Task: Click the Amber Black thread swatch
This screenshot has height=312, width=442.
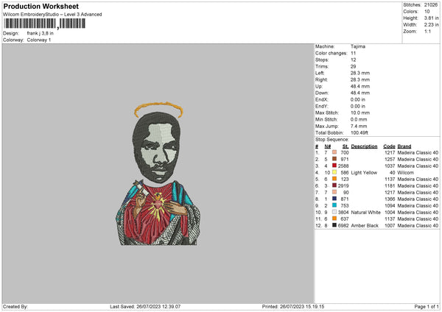Action: [336, 224]
